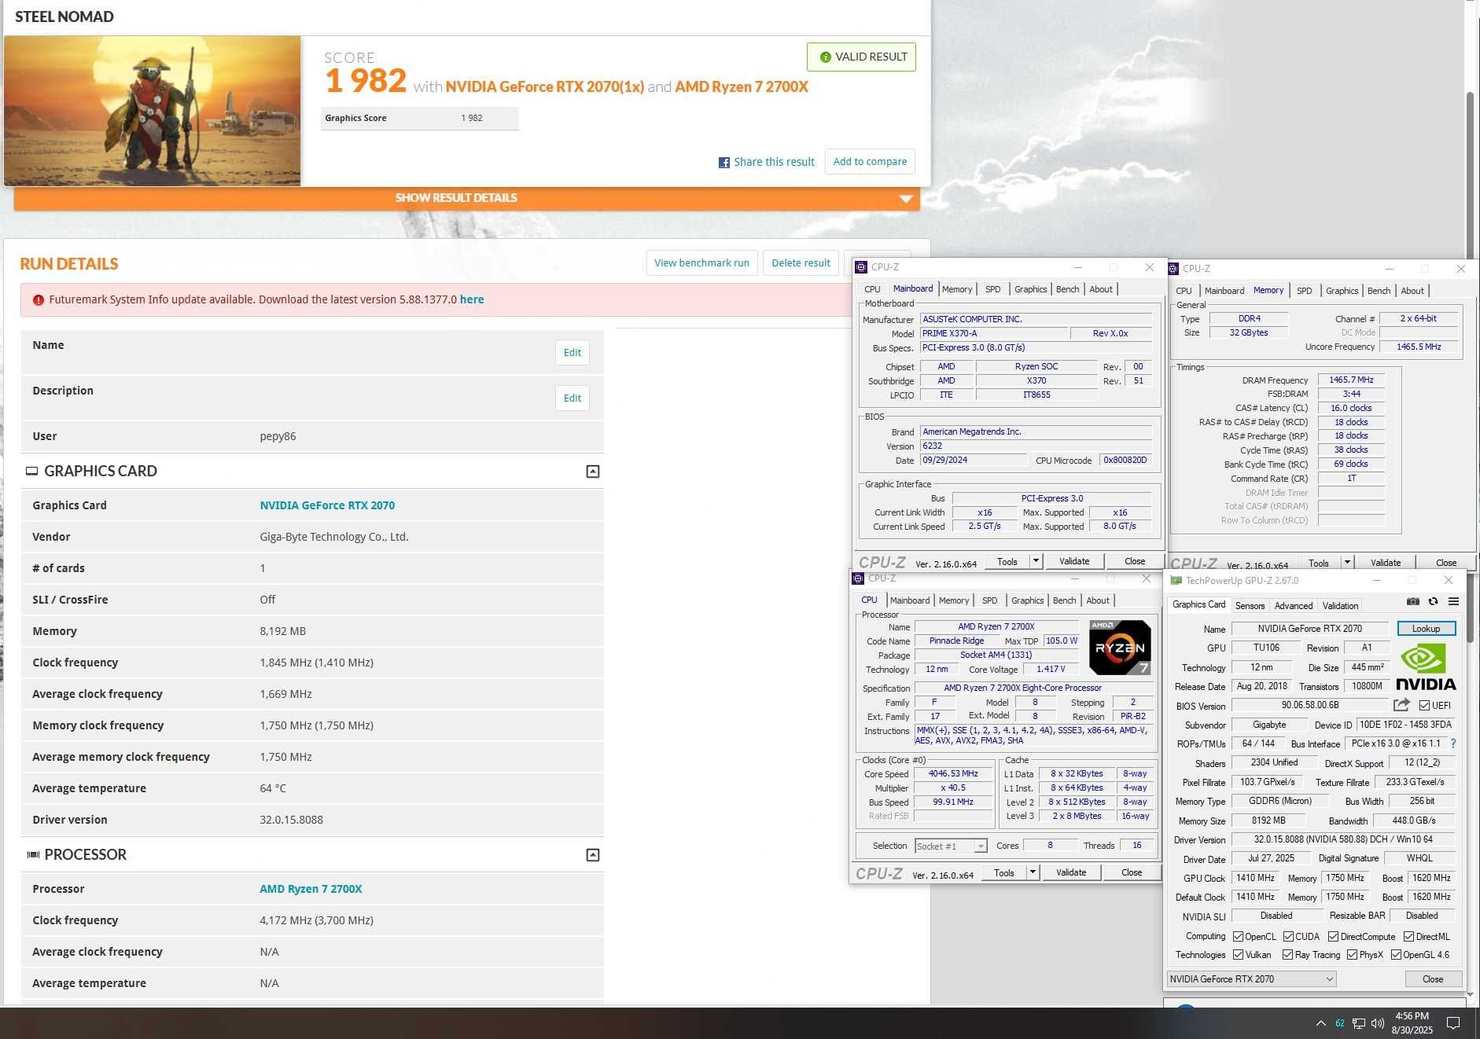Follow the 'here' download link
Image resolution: width=1480 pixels, height=1039 pixels.
(x=472, y=299)
